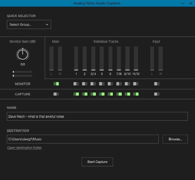Disable Capture for track 5
This screenshot has width=195, height=180.
click(x=102, y=94)
